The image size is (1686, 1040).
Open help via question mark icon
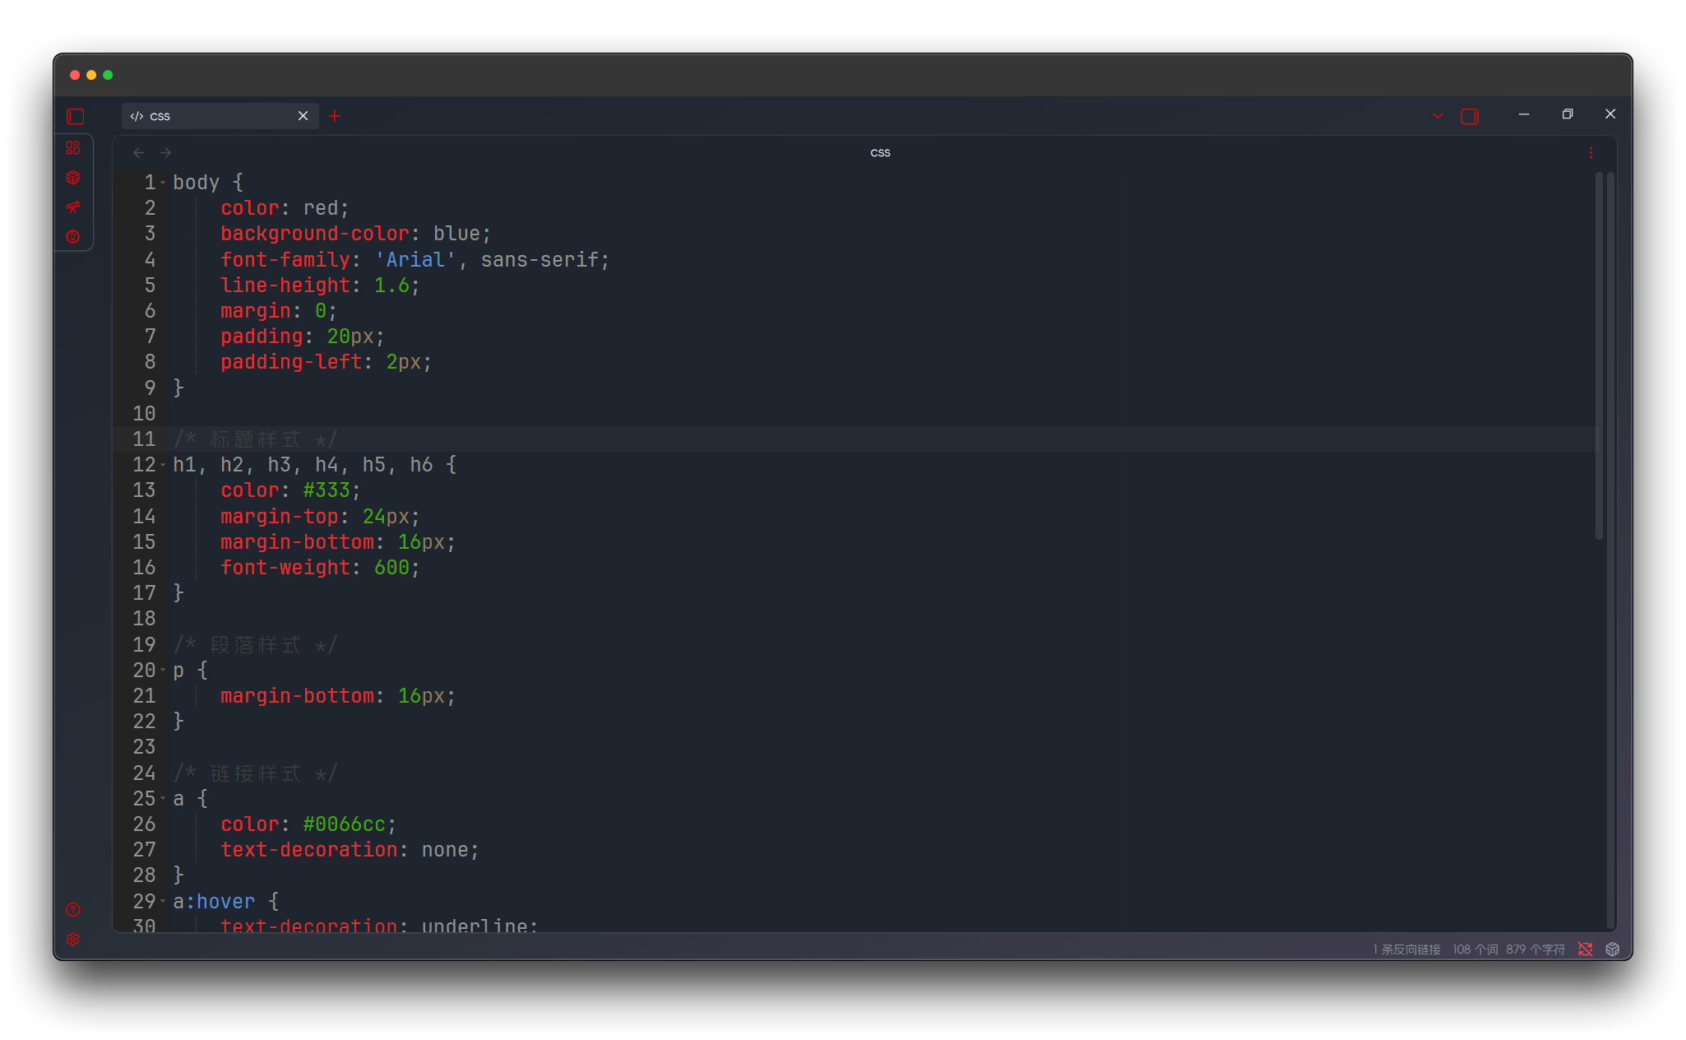point(73,909)
